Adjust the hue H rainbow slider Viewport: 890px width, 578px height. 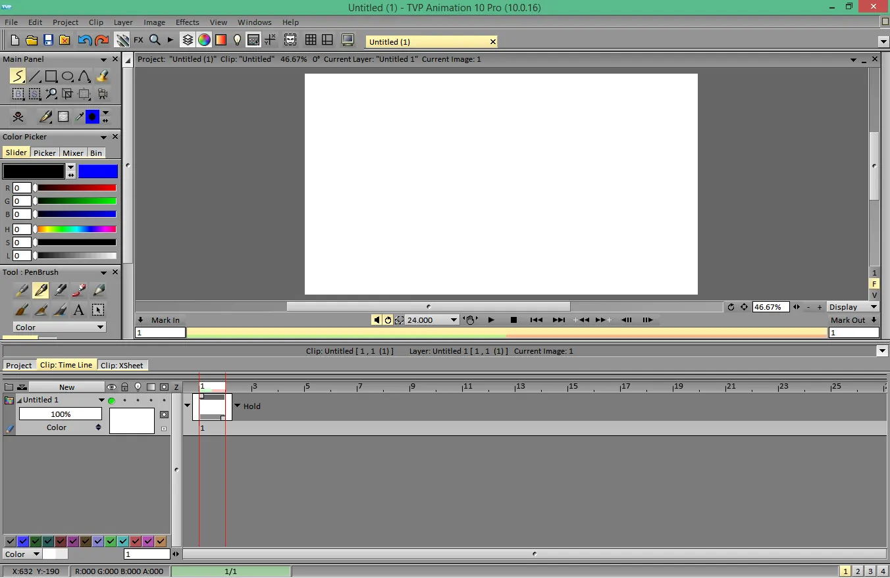click(x=76, y=229)
